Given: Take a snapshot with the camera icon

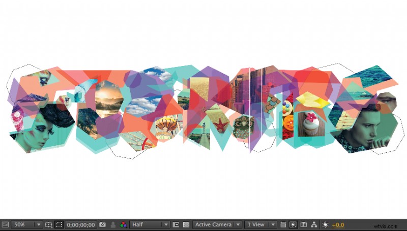Looking at the screenshot, I should click(103, 224).
